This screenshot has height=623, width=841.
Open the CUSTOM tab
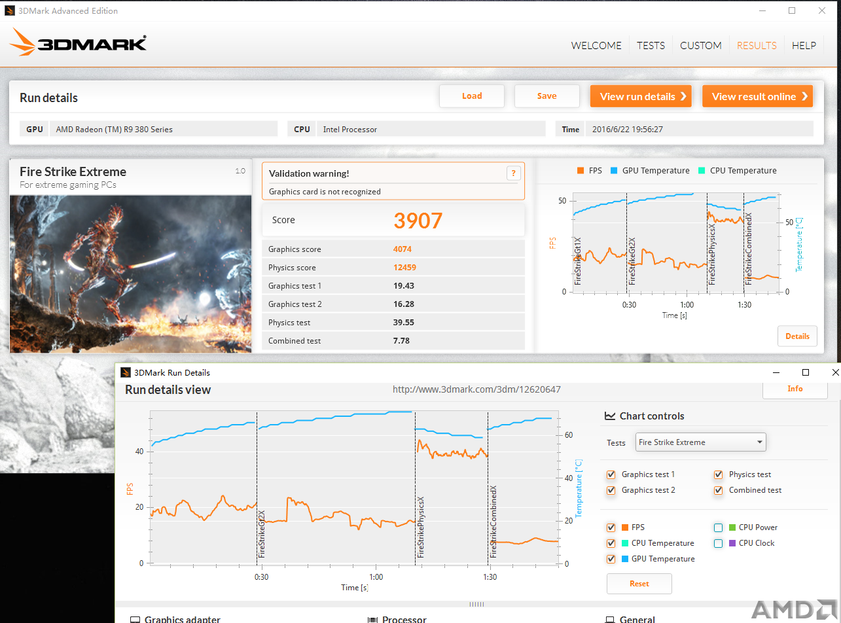(x=700, y=46)
